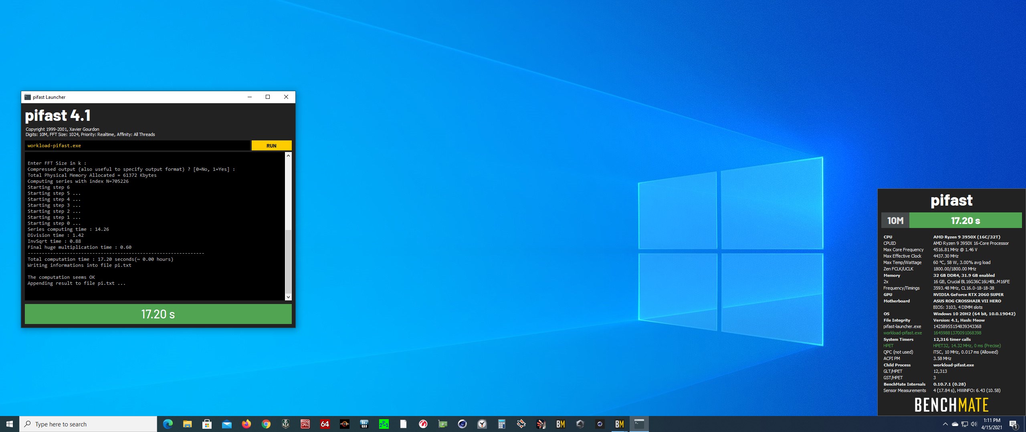Open the green graphics card taskbar icon
The image size is (1026, 432).
click(x=442, y=424)
